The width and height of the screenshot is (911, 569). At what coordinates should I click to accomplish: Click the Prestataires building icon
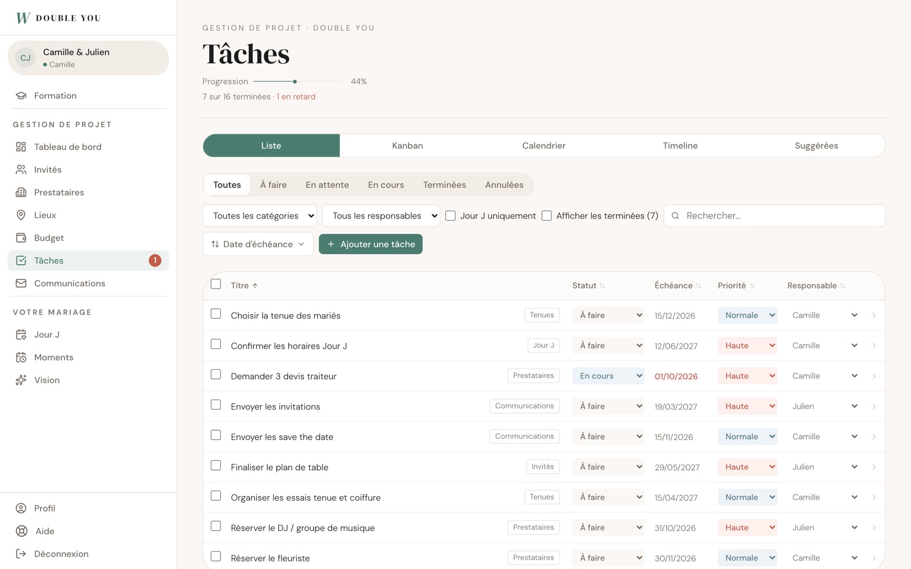[x=21, y=192]
